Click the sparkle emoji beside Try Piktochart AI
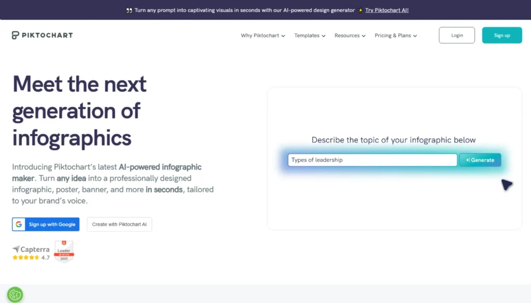Image resolution: width=531 pixels, height=303 pixels. [360, 10]
